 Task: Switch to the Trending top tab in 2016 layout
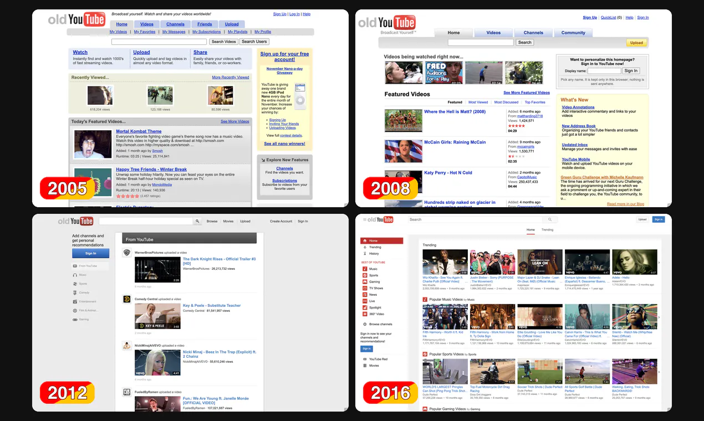pos(547,229)
